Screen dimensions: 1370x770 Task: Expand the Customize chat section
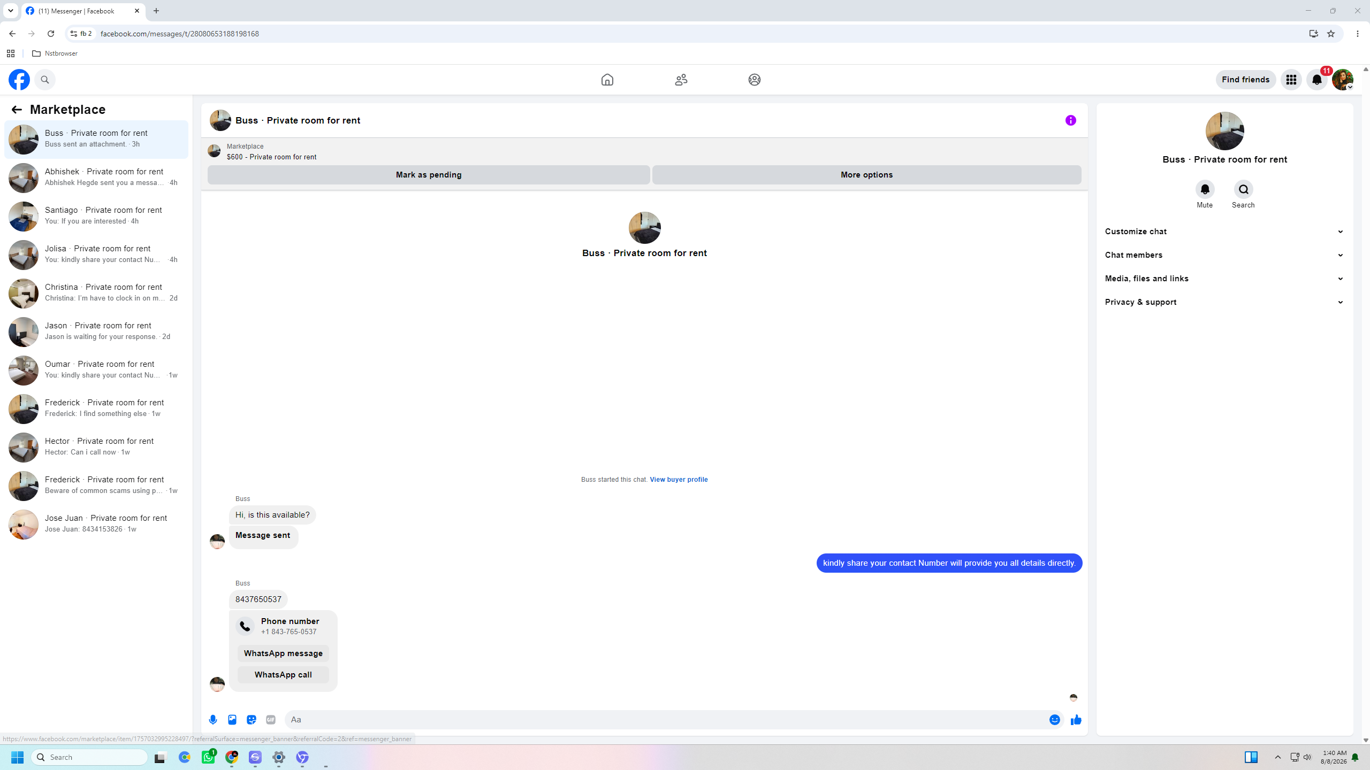1224,232
